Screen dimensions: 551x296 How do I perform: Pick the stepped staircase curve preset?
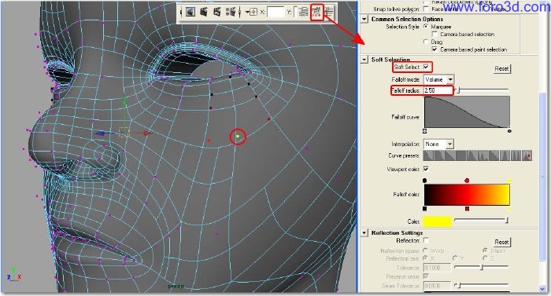[494, 155]
